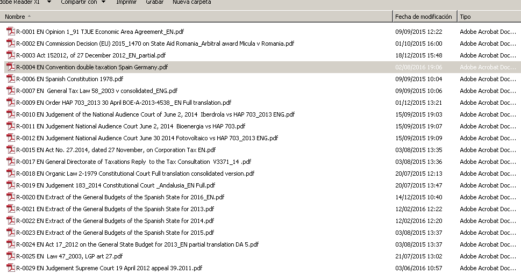The height and width of the screenshot is (274, 521).
Task: Sort by the Tipo column header
Action: (x=489, y=17)
